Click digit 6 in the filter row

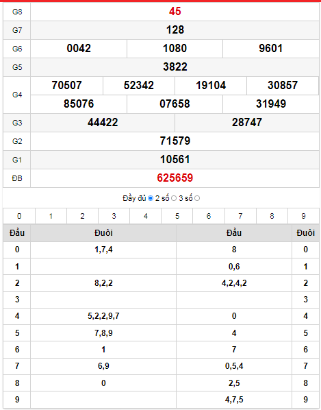(209, 216)
